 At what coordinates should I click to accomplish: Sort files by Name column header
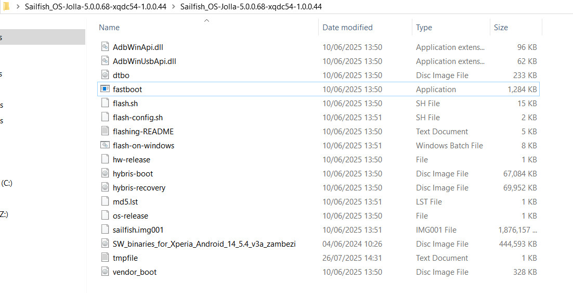point(109,28)
